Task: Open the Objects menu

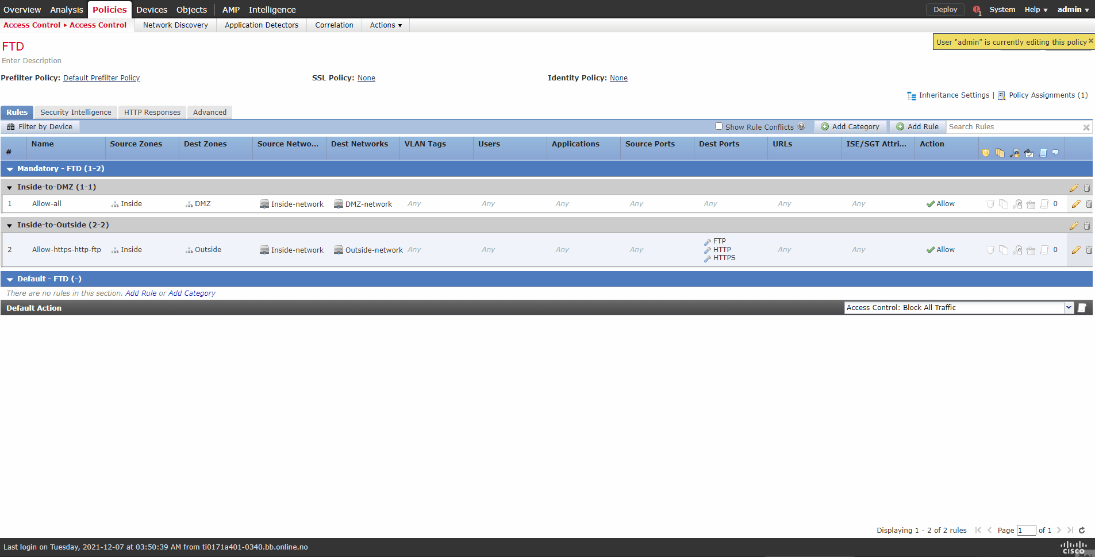Action: [191, 10]
